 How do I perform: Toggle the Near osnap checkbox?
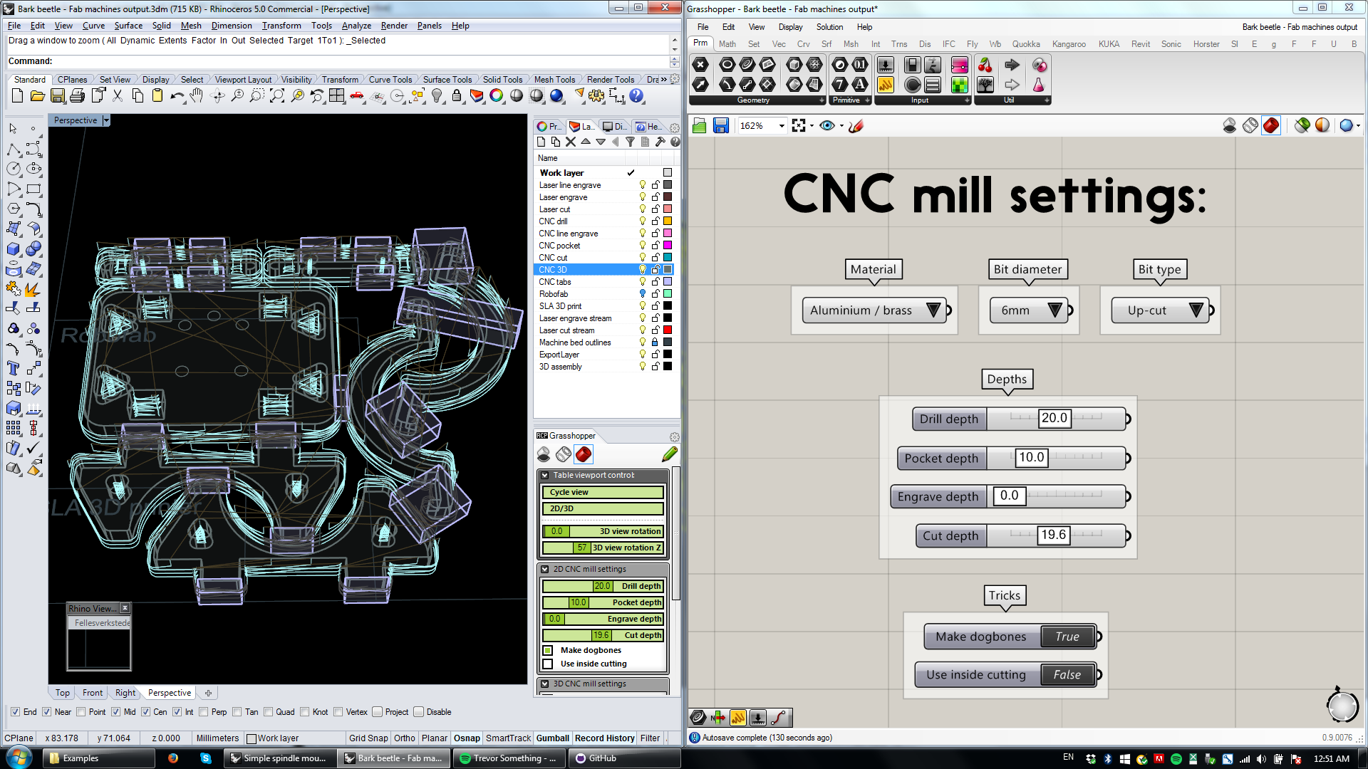coord(47,712)
